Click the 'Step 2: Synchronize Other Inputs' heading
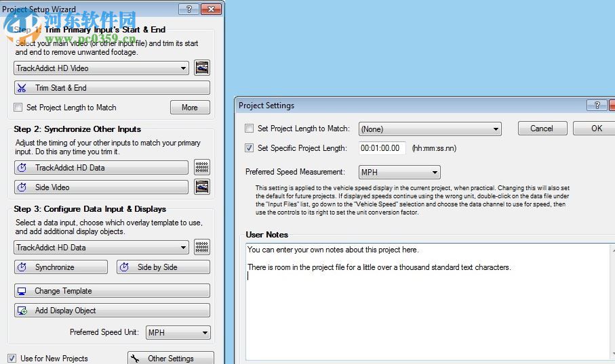The width and height of the screenshot is (615, 364). tap(77, 129)
